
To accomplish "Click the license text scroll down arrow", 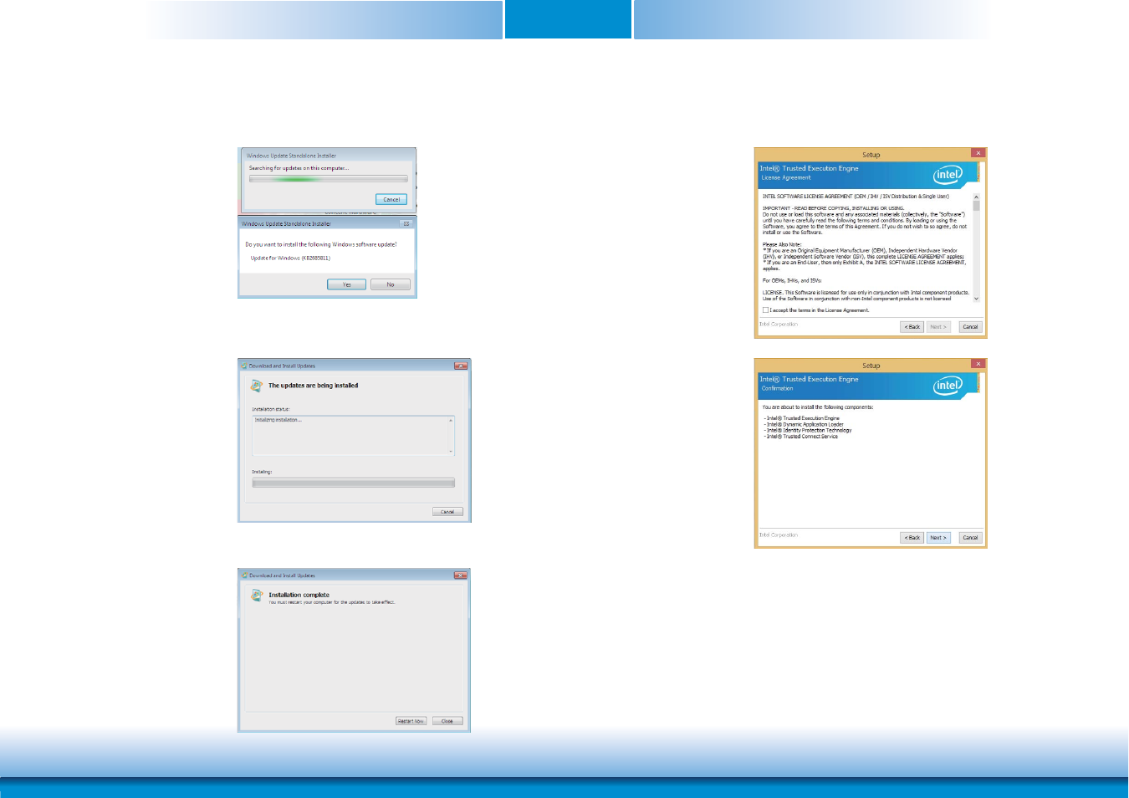I will coord(976,299).
